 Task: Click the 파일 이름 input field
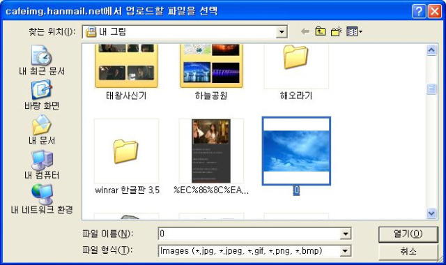249,234
